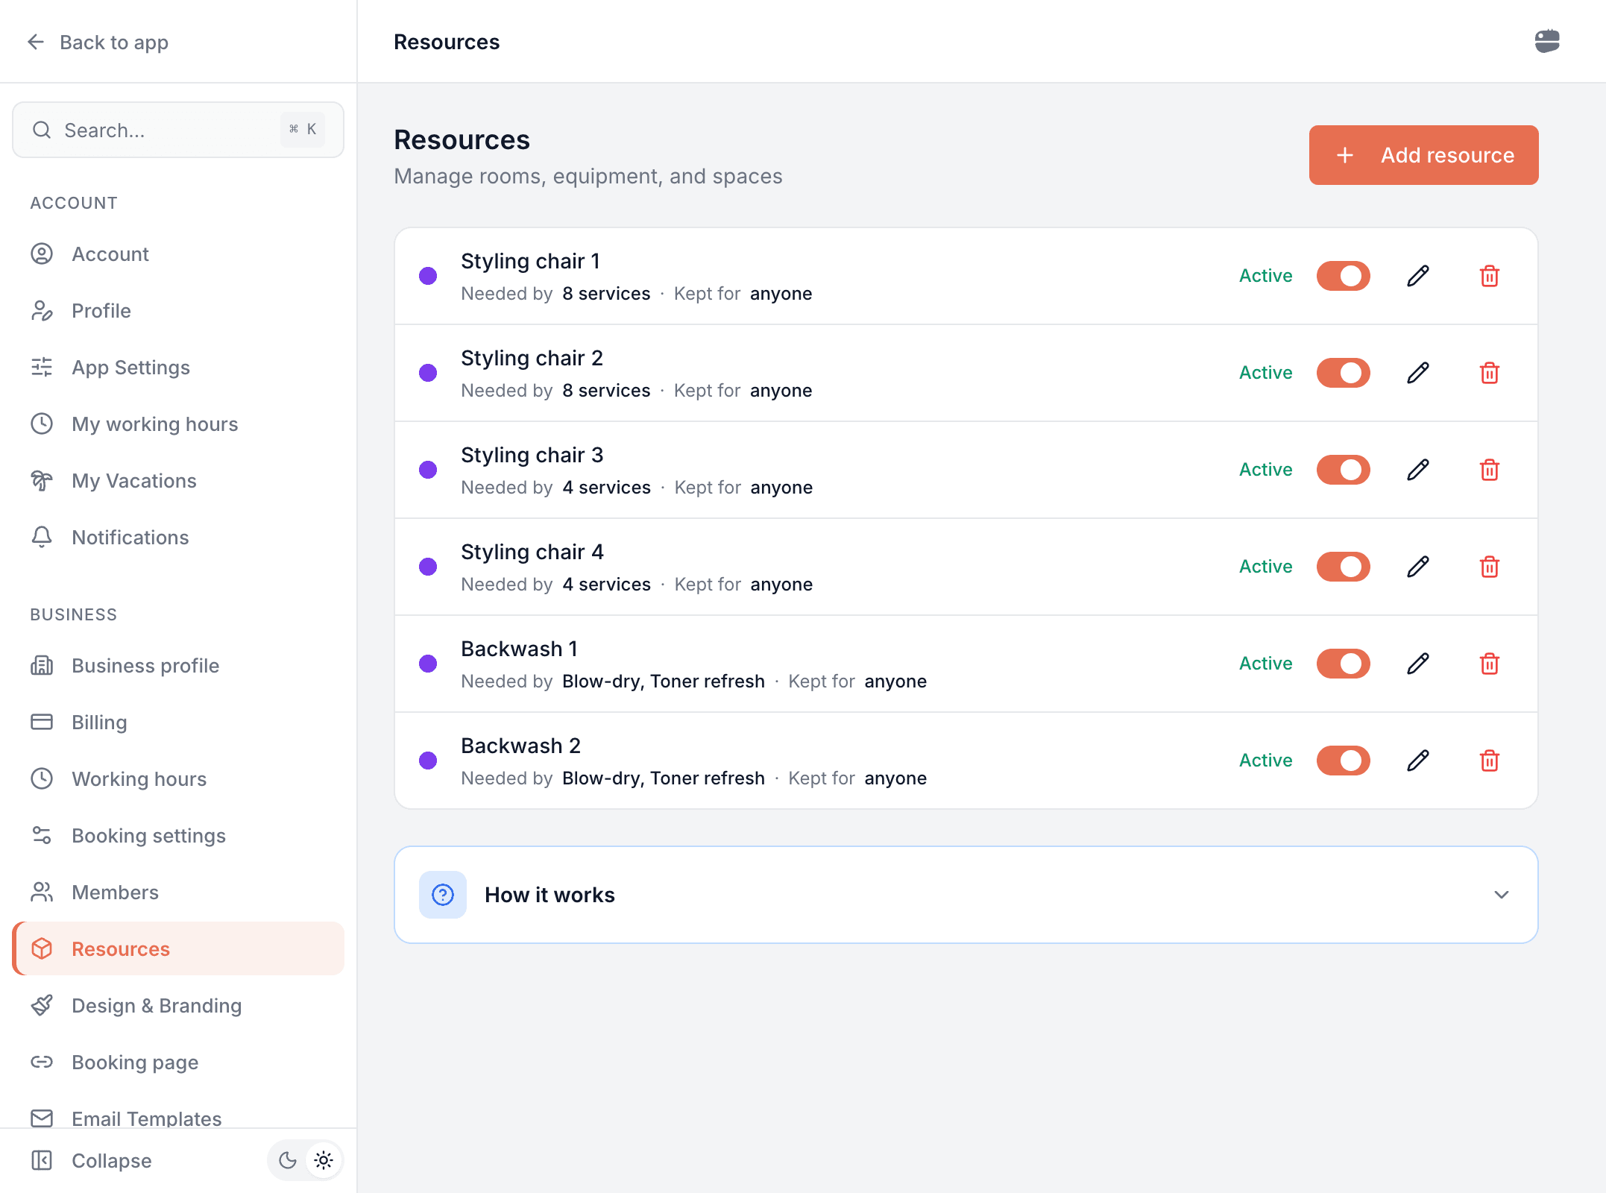This screenshot has width=1606, height=1193.
Task: Turn off Backwash 1 active toggle
Action: click(x=1344, y=664)
